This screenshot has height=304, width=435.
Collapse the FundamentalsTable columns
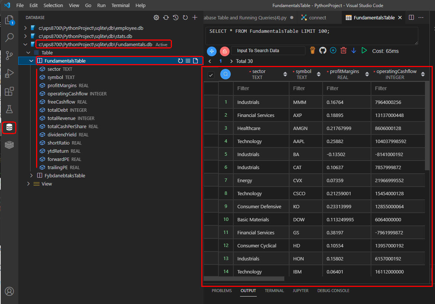[31, 61]
